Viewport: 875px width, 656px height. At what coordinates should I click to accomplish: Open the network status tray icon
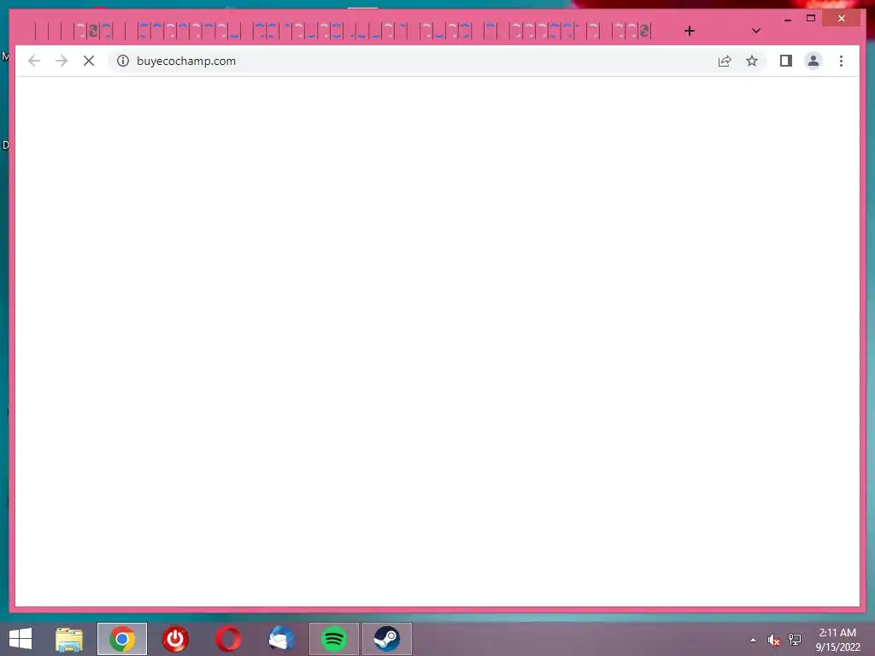(794, 640)
